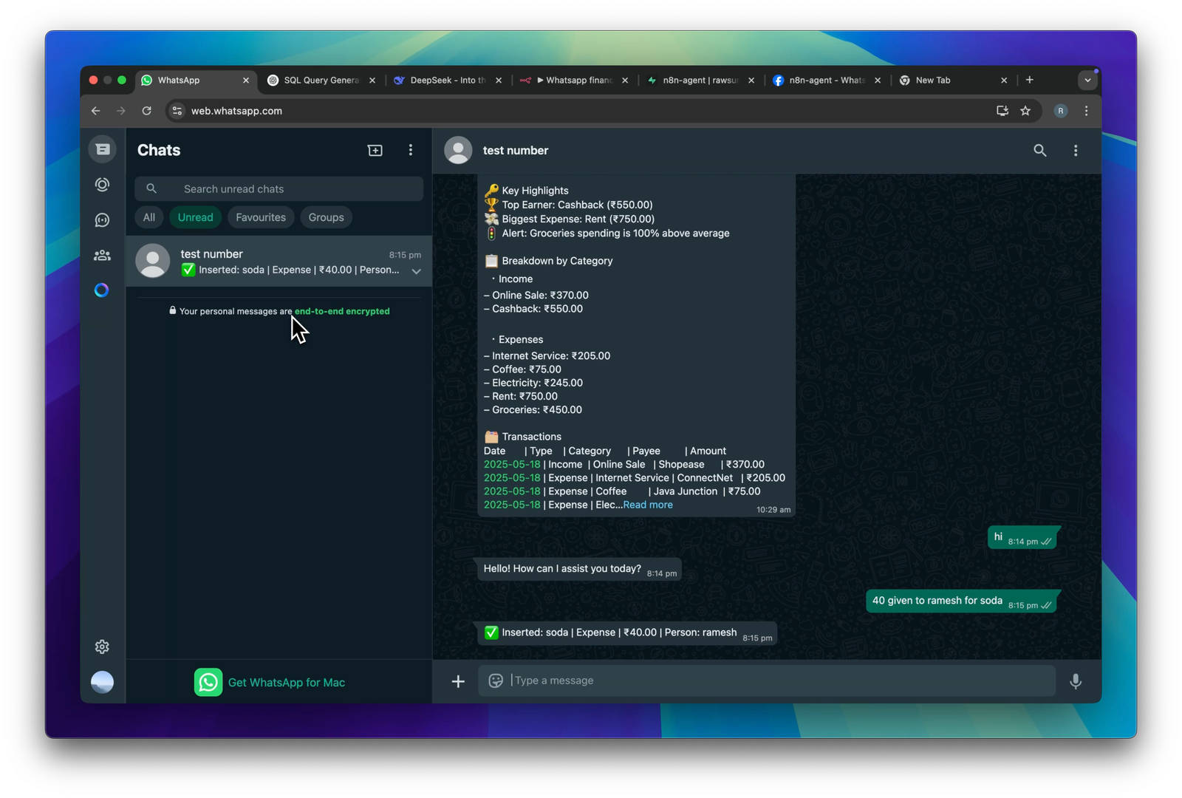This screenshot has height=798, width=1182.
Task: Click 'Cashback: ₹550.00' income line
Action: [533, 309]
